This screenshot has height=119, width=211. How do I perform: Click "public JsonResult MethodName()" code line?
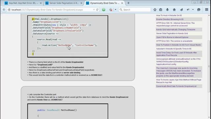(57, 110)
